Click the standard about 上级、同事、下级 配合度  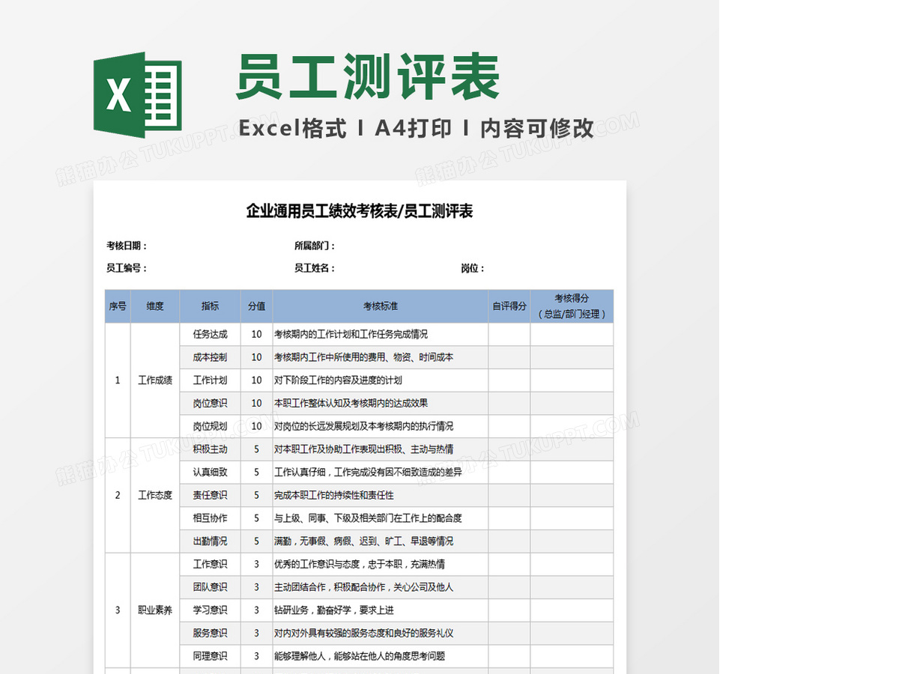(369, 518)
